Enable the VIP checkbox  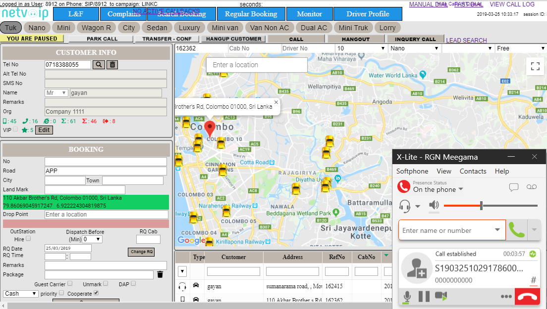click(15, 129)
